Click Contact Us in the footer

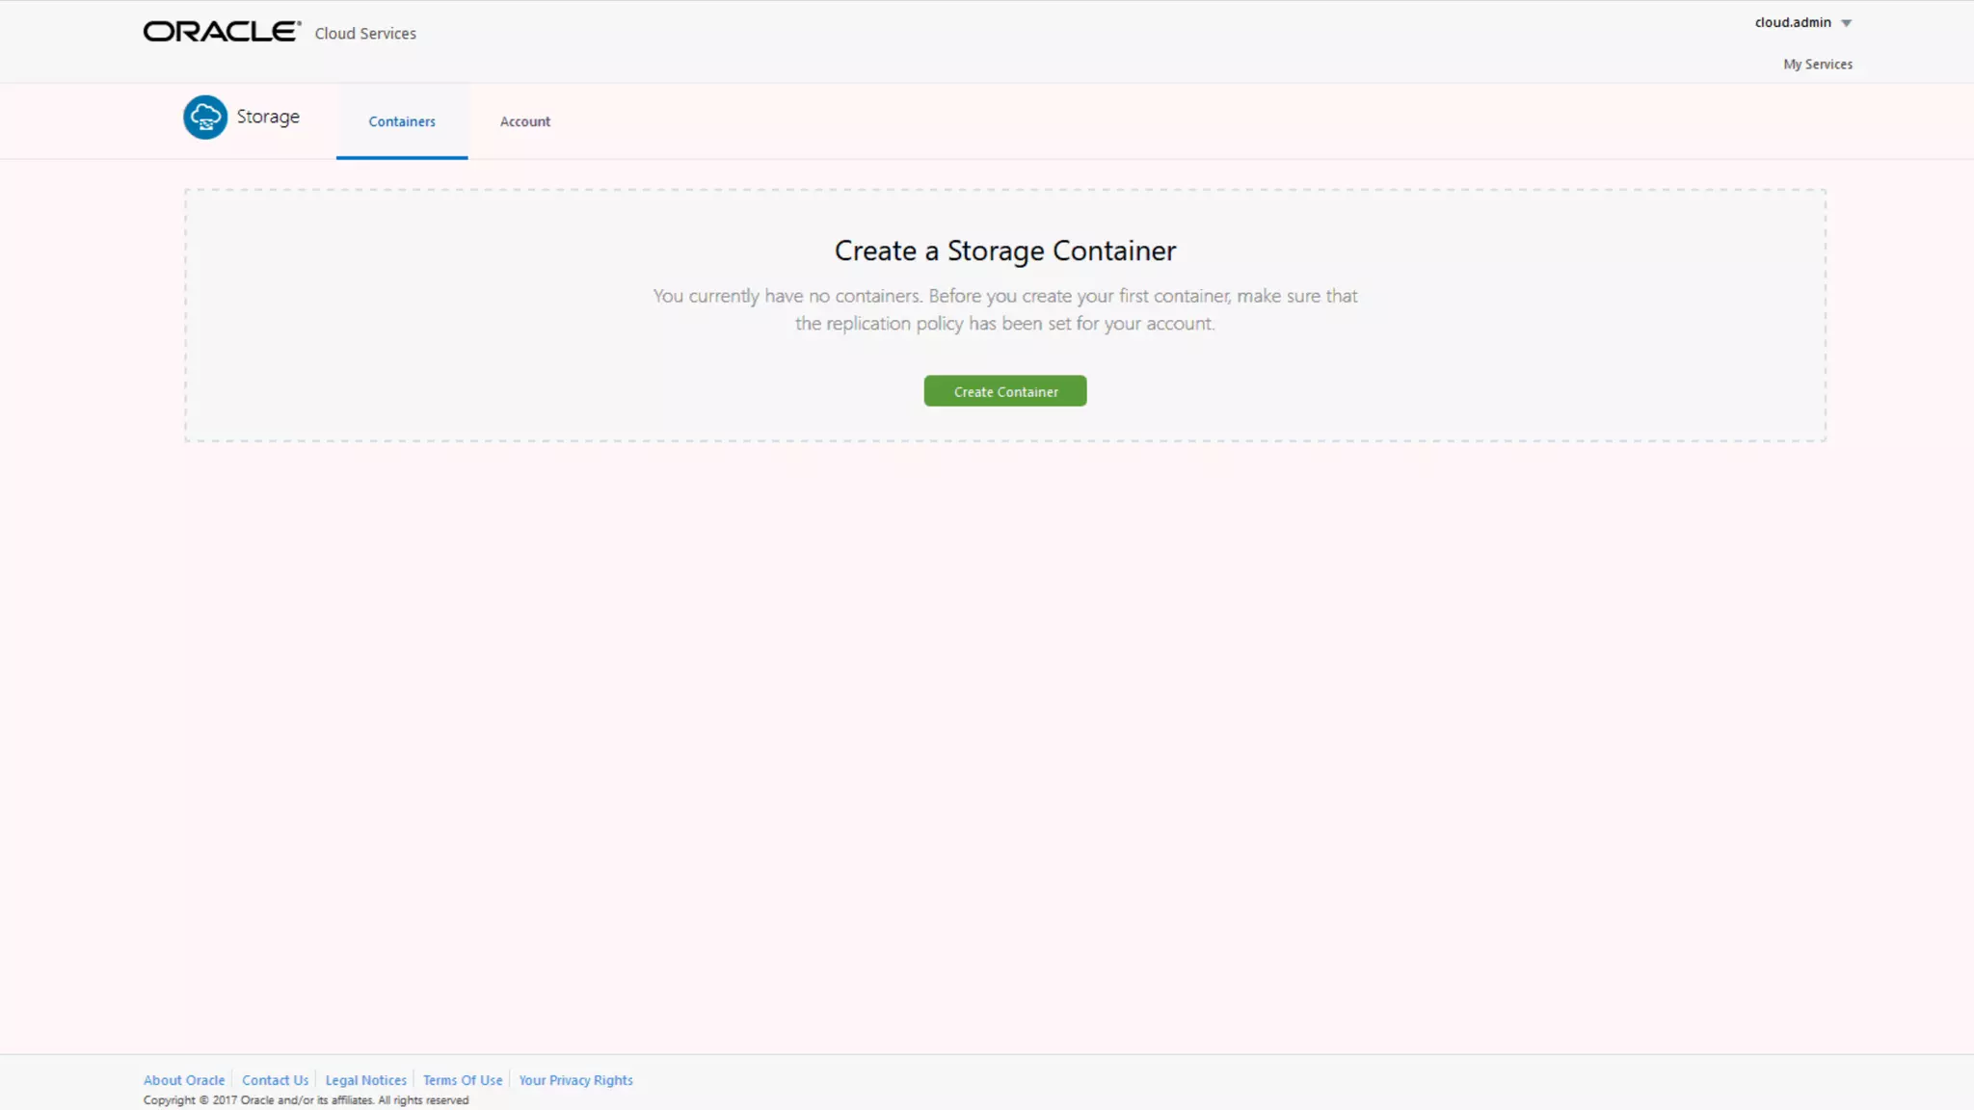[275, 1080]
